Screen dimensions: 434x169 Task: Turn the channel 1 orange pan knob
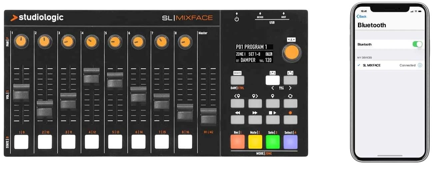(22, 42)
